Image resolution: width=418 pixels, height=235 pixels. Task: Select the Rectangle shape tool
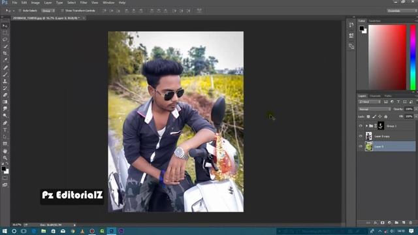point(5,144)
